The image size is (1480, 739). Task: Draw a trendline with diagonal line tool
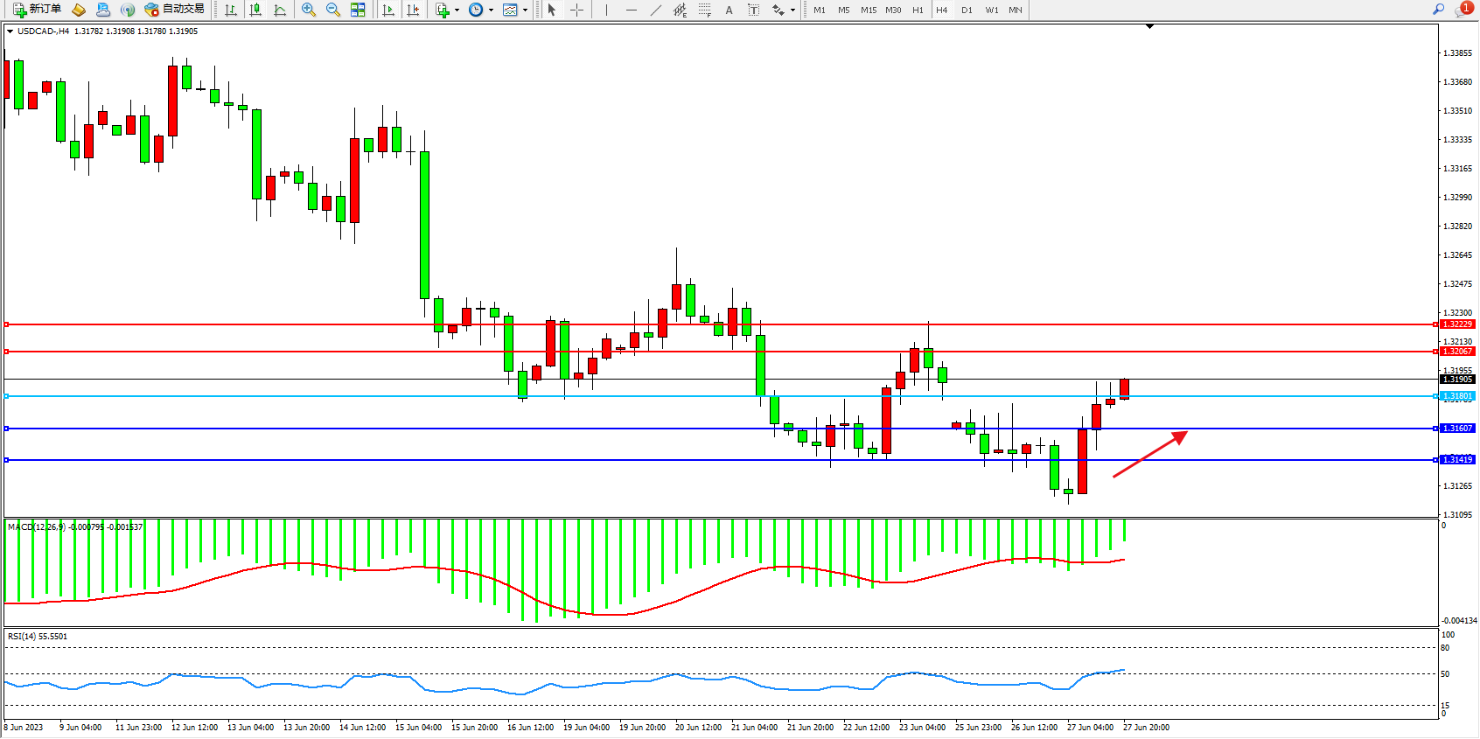tap(656, 10)
